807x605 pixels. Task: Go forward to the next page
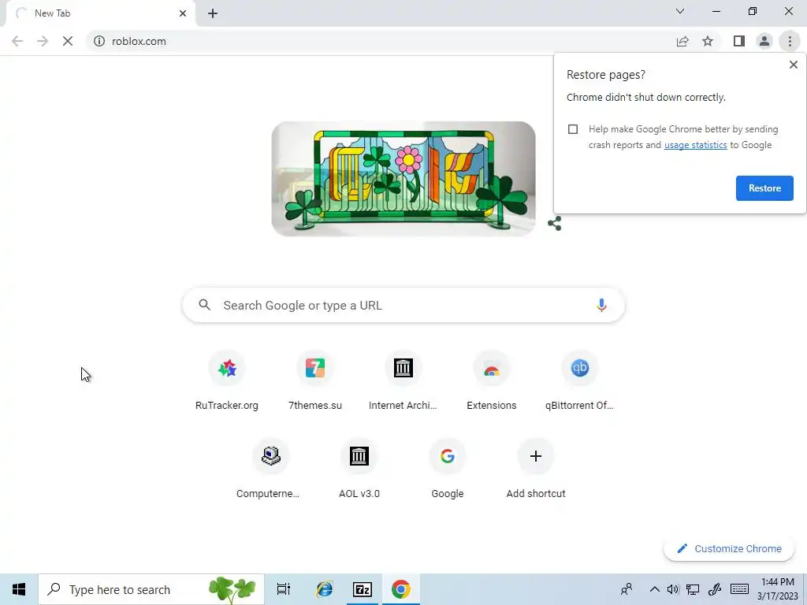[43, 41]
